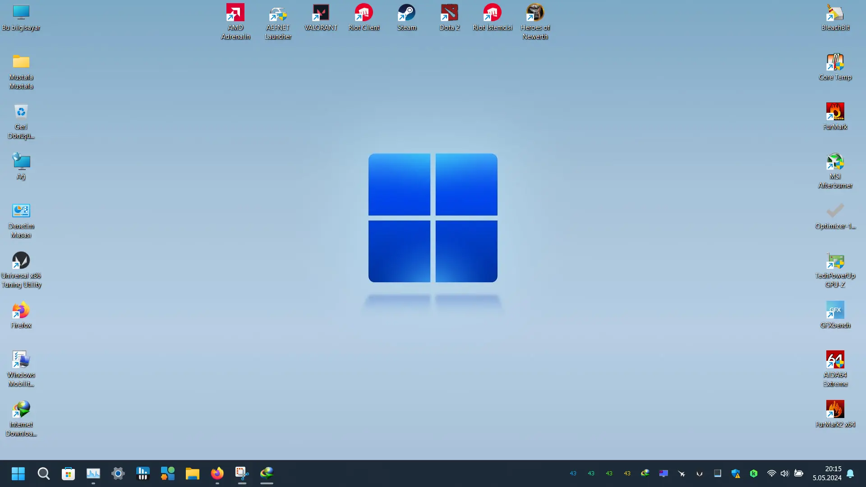This screenshot has height=487, width=866.
Task: Click the blue 43 temperature tray reading
Action: 573,473
